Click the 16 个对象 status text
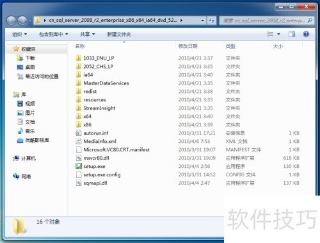The width and height of the screenshot is (320, 243). [48, 222]
